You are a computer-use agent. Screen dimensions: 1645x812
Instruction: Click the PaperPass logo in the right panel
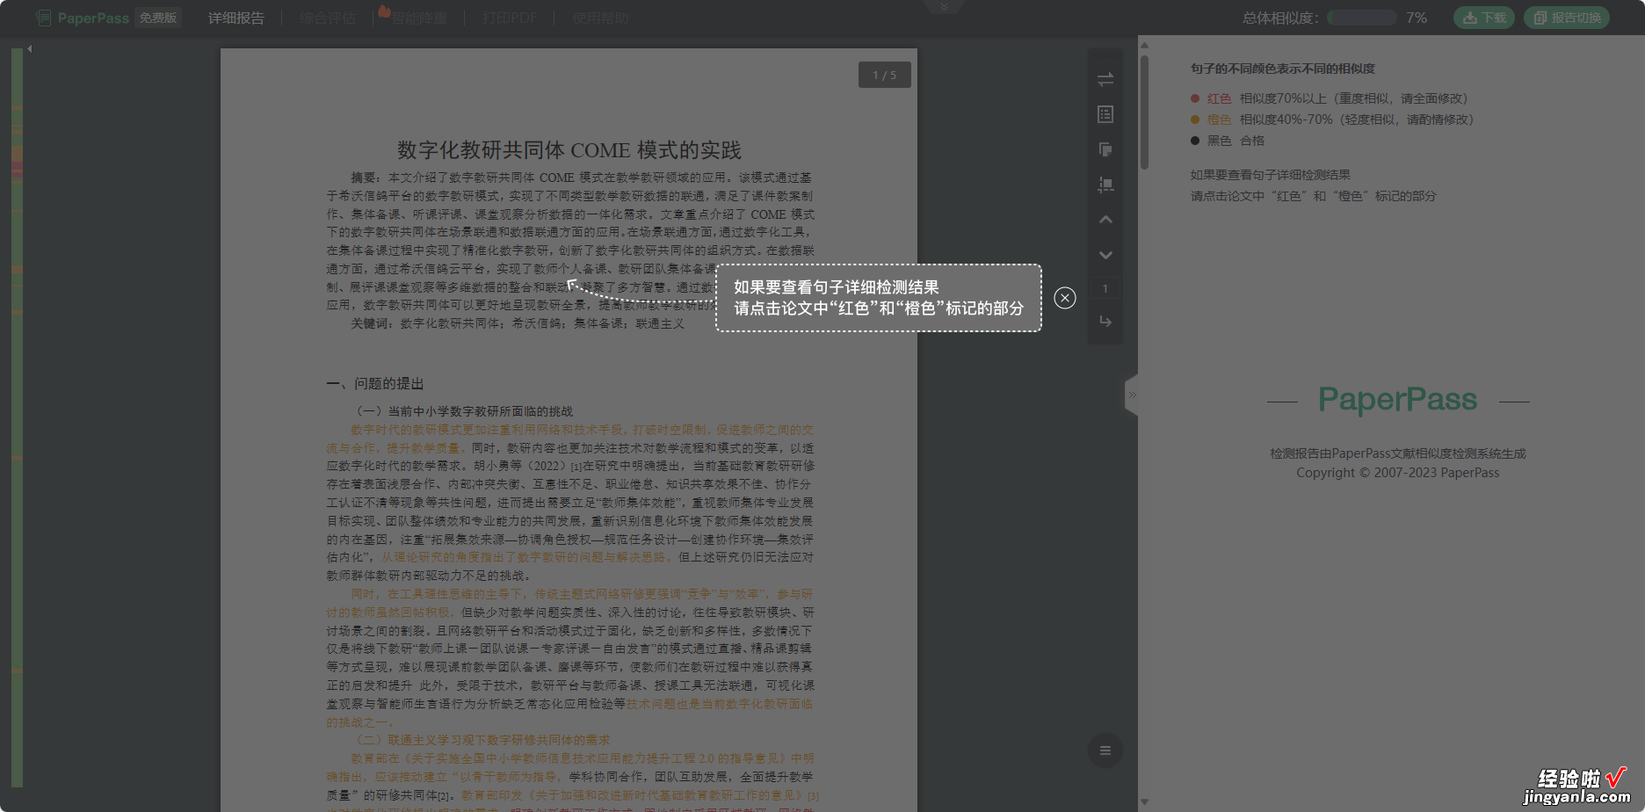coord(1397,400)
